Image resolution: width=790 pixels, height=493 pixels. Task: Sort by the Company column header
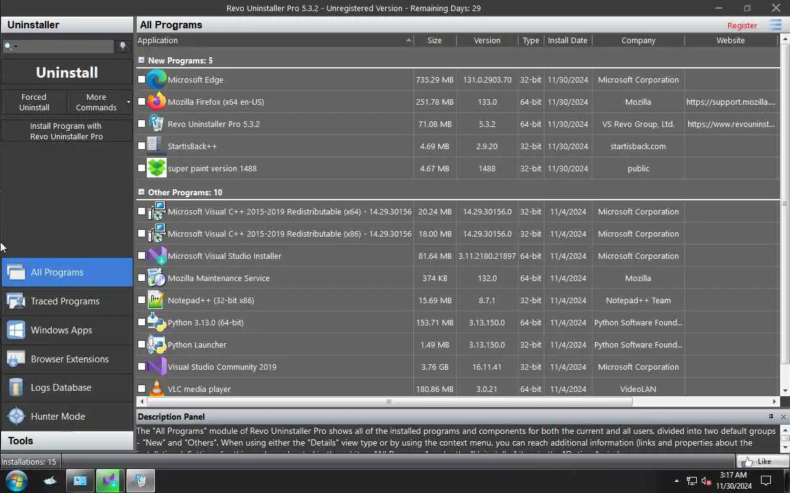638,40
